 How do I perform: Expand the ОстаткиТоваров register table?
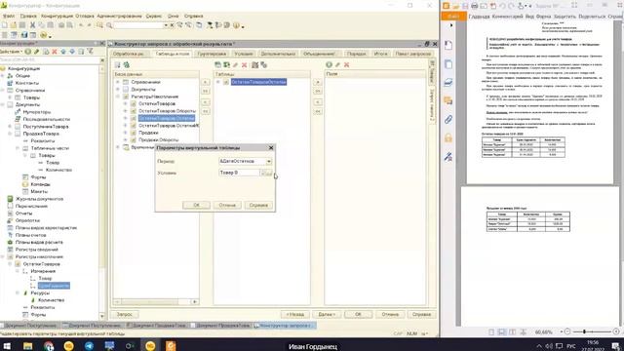point(126,103)
